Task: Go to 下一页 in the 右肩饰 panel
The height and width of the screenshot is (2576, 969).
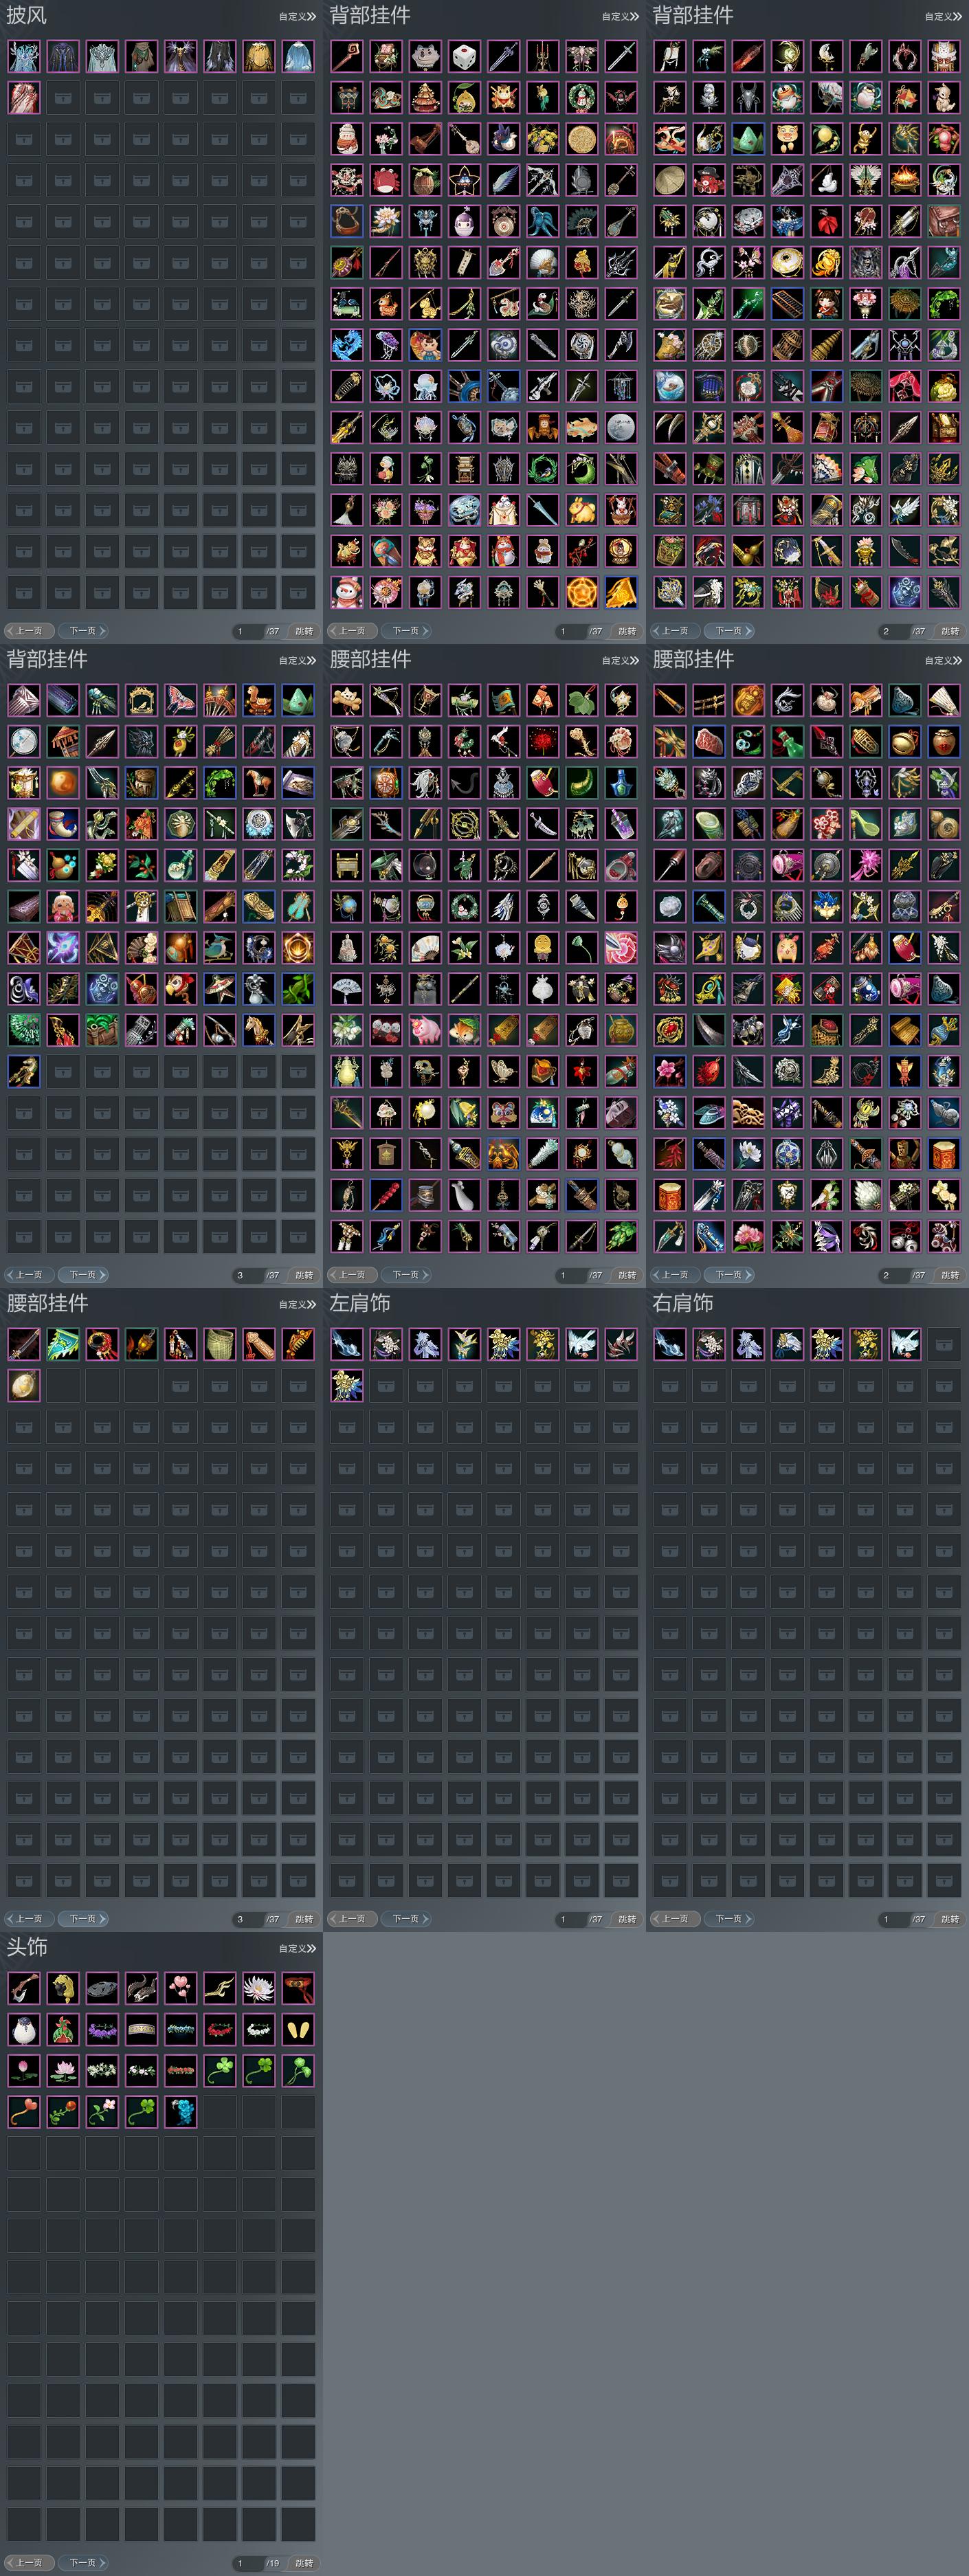Action: (729, 1919)
